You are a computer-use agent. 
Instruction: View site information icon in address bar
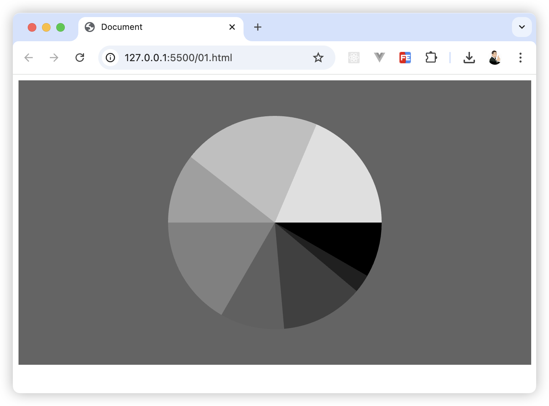coord(110,58)
